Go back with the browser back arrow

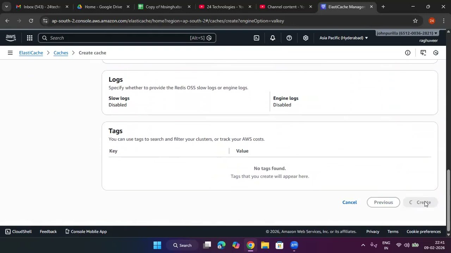7,21
